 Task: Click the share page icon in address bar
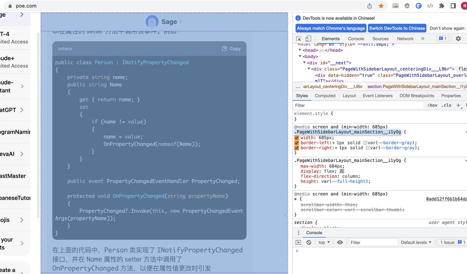[x=370, y=6]
